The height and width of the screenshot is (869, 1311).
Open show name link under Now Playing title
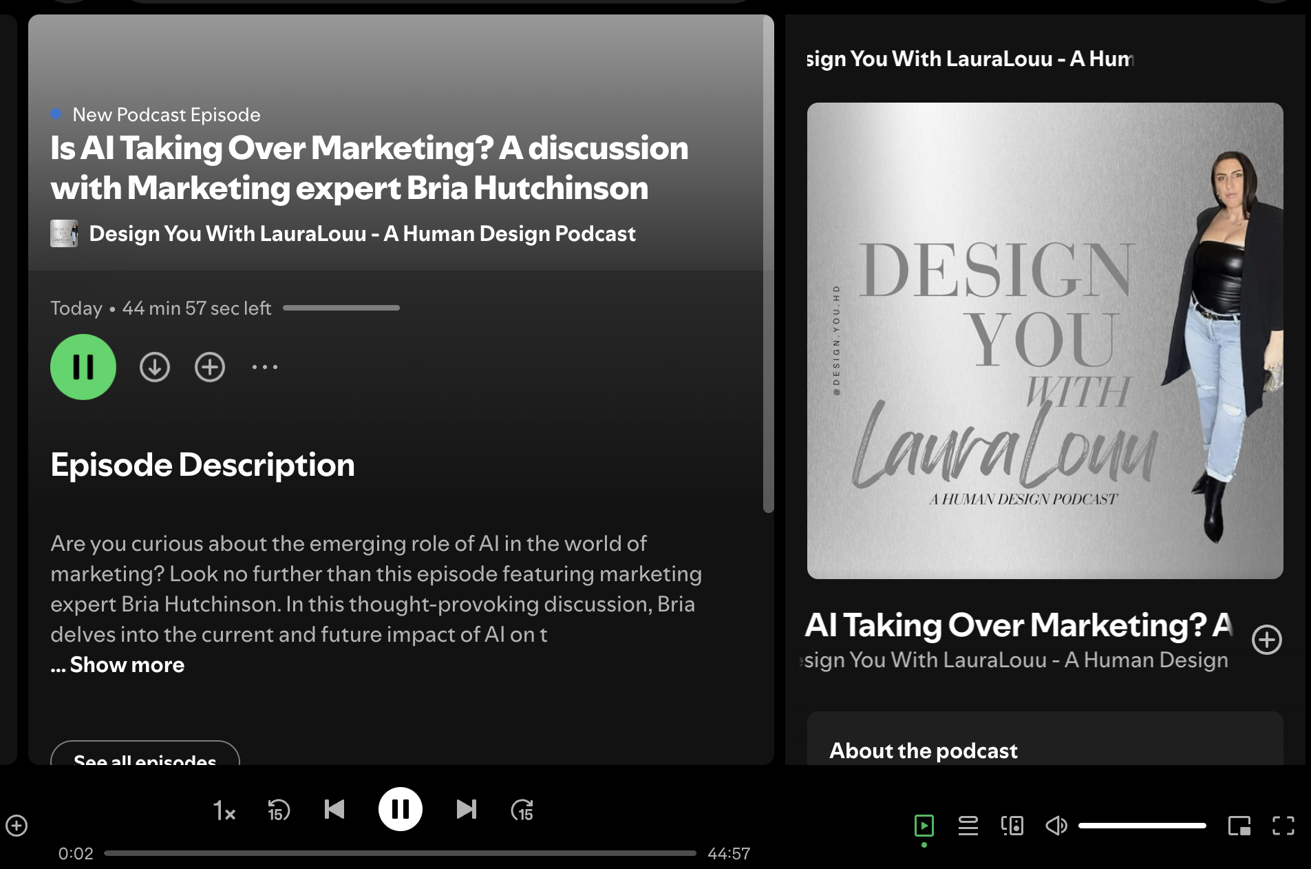pyautogui.click(x=1016, y=660)
